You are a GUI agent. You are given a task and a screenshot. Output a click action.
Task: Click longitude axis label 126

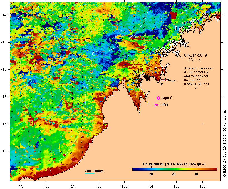coord(202,186)
